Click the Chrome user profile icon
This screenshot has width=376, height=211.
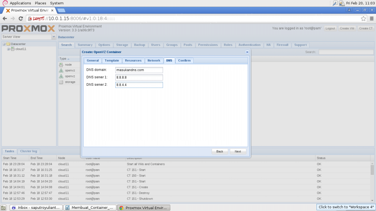[349, 10]
